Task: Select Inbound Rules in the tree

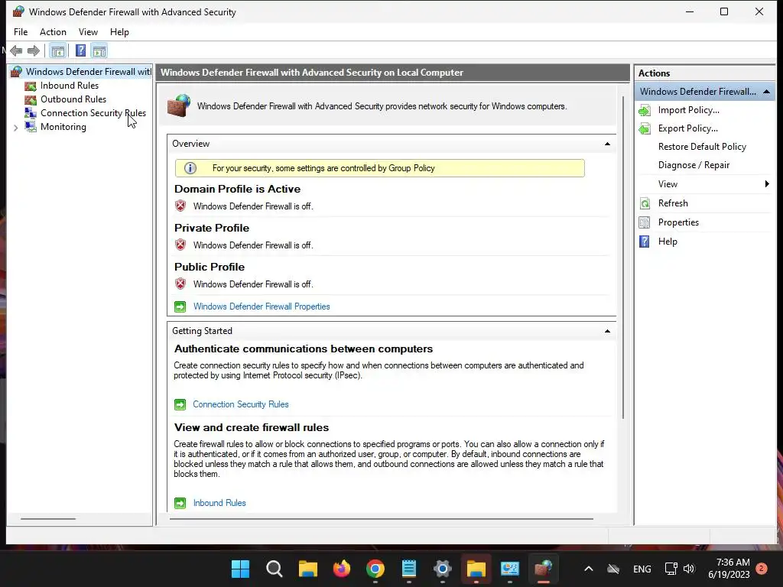Action: click(70, 86)
